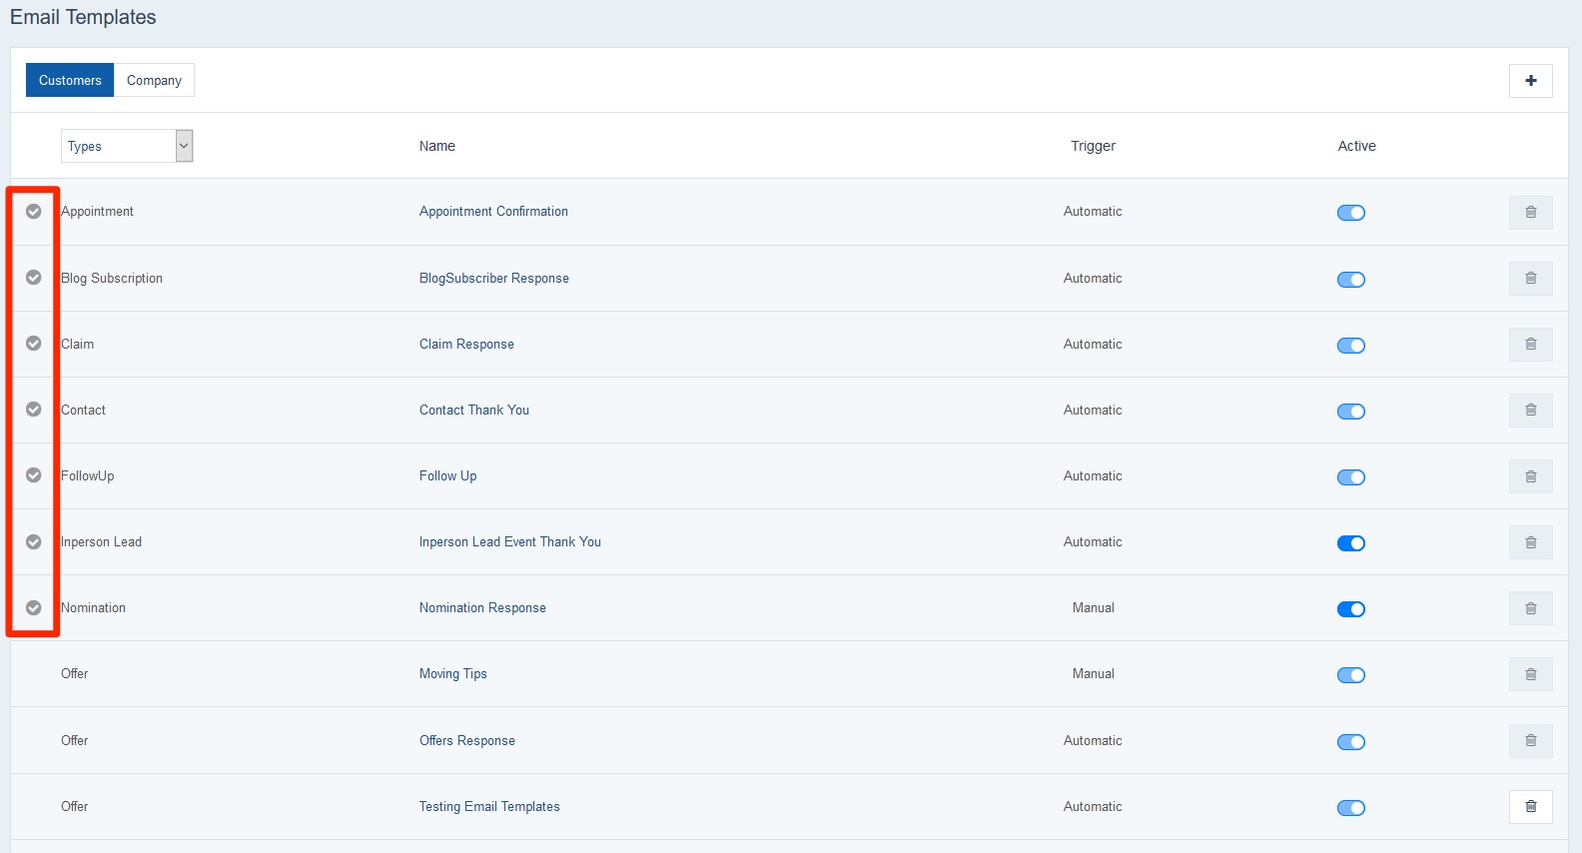Open the Inperson Lead Event Thank You link
1582x853 pixels.
tap(509, 542)
